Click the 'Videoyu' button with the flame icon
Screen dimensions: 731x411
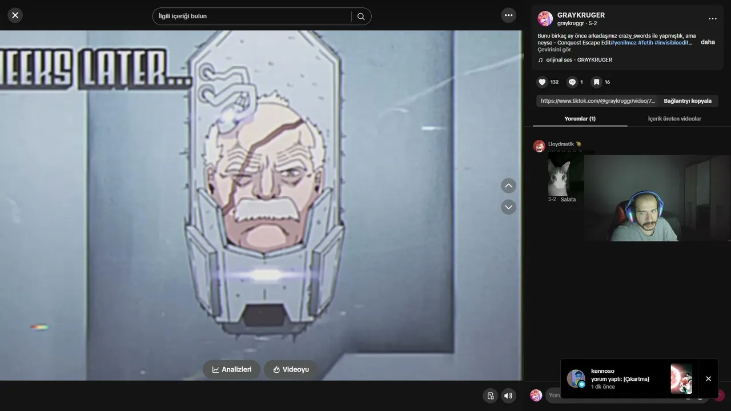(291, 369)
